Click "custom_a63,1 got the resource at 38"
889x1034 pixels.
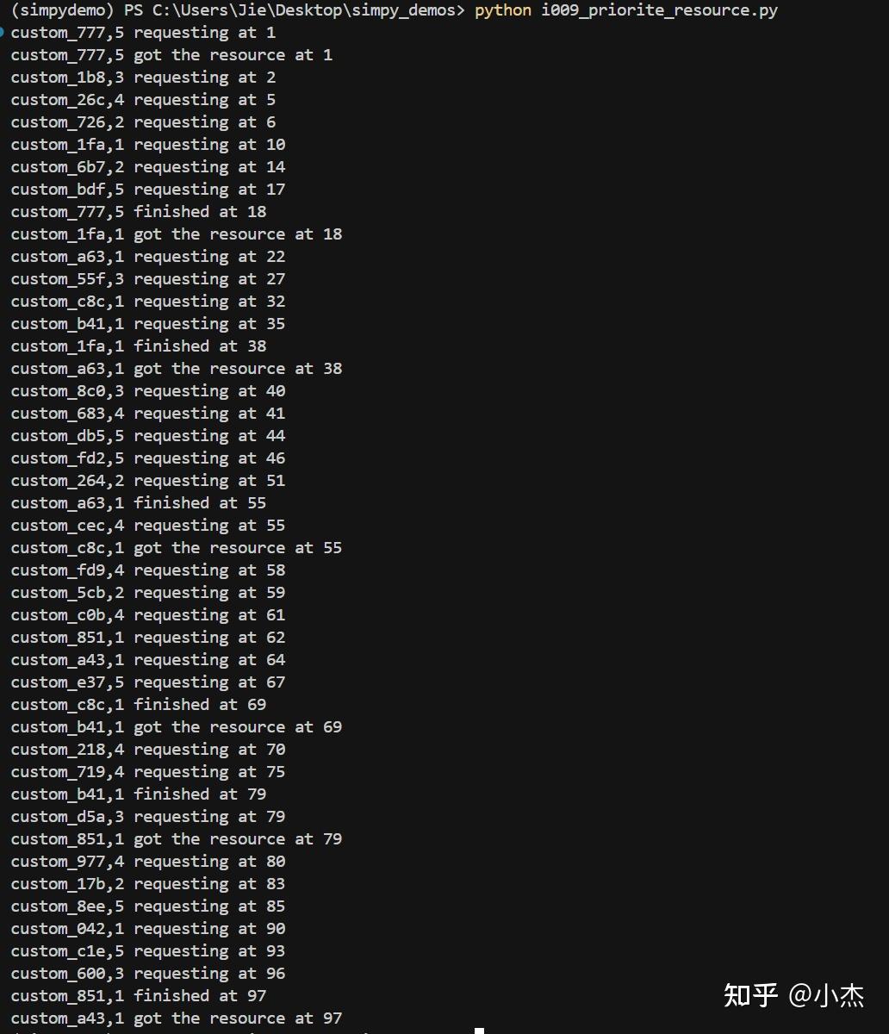[x=177, y=369]
